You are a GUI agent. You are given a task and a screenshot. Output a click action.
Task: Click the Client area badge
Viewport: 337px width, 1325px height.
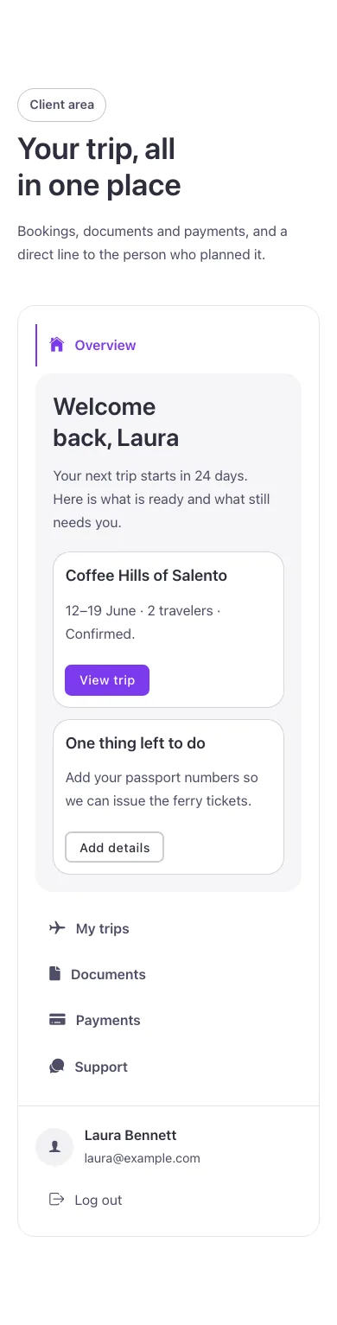[61, 105]
